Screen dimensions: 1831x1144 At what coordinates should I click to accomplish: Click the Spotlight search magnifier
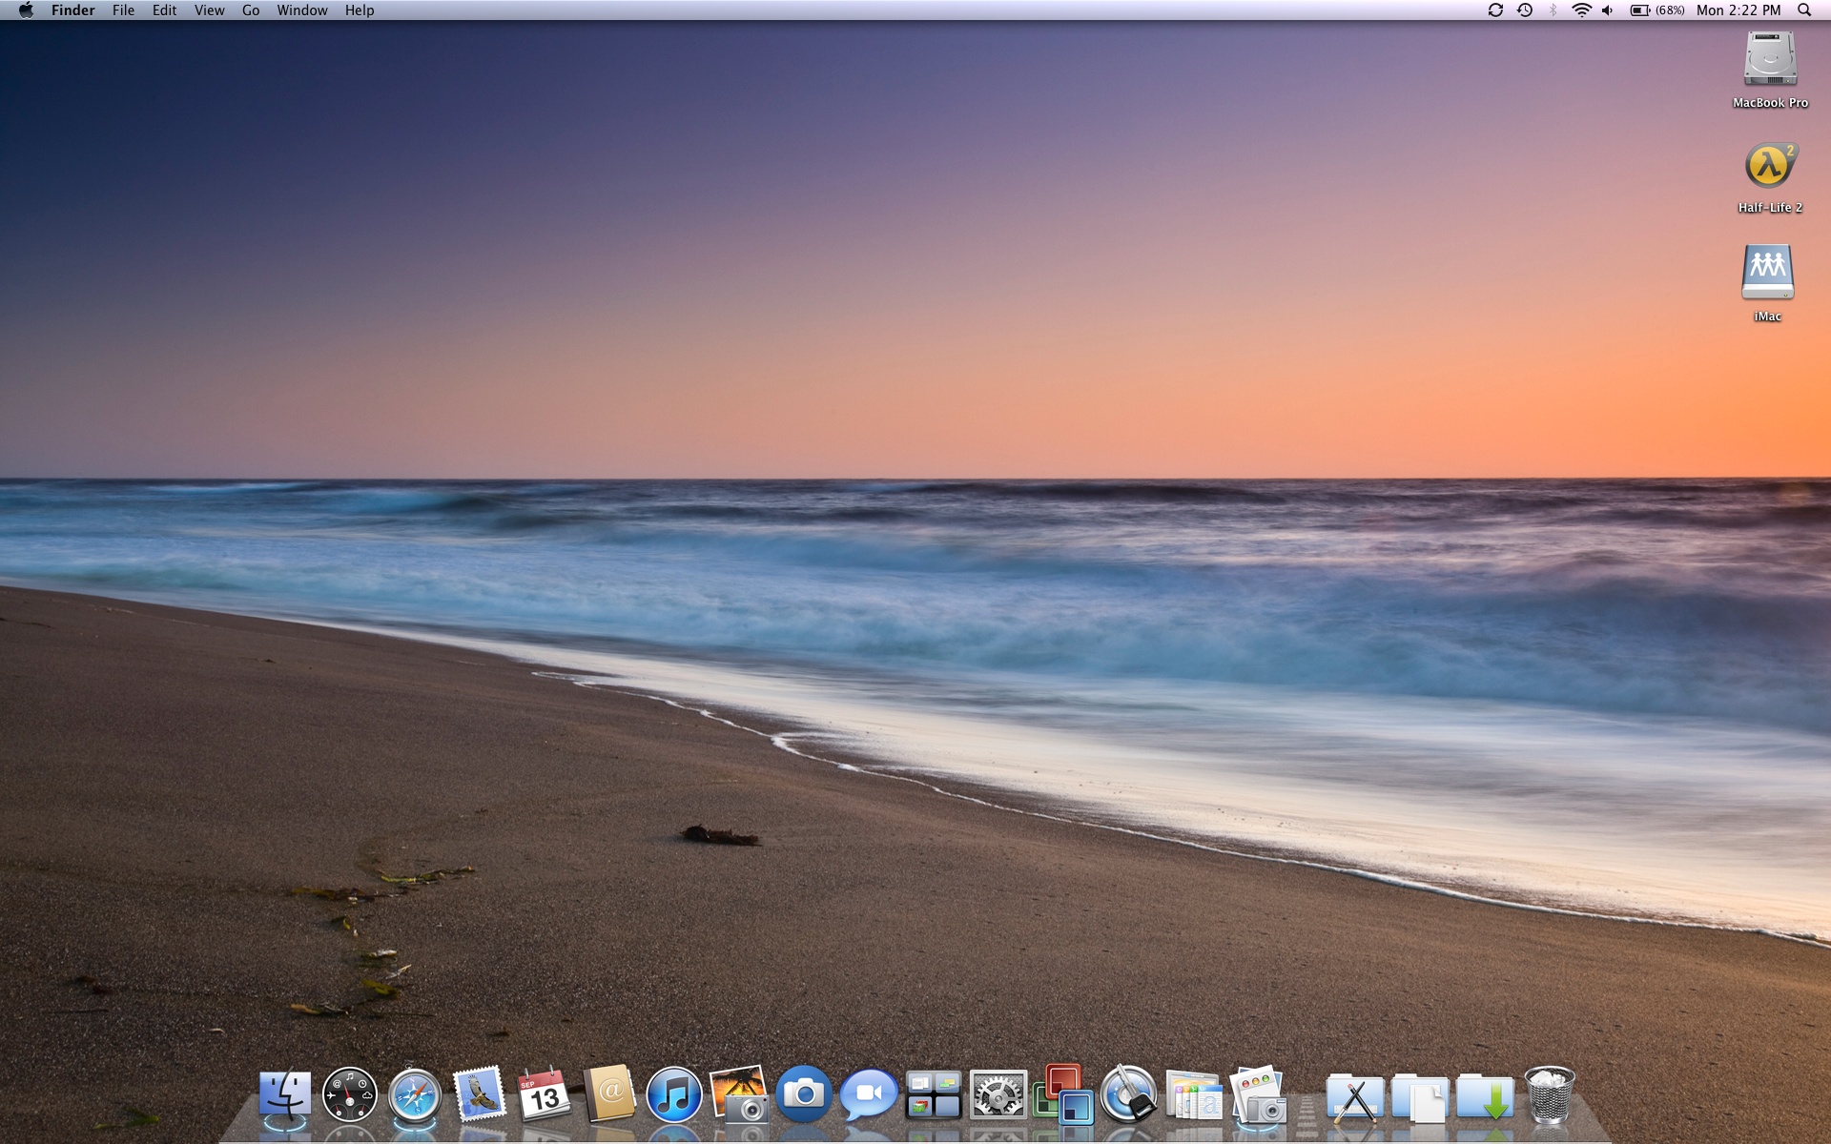(x=1804, y=10)
